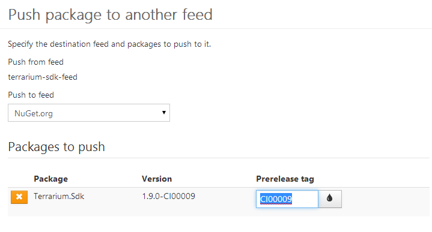Open the NuGet.org feed dropdown
This screenshot has height=232, width=432.
coord(89,113)
